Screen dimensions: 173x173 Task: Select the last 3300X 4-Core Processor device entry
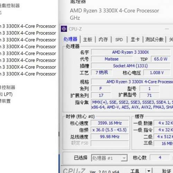[x=28, y=74]
